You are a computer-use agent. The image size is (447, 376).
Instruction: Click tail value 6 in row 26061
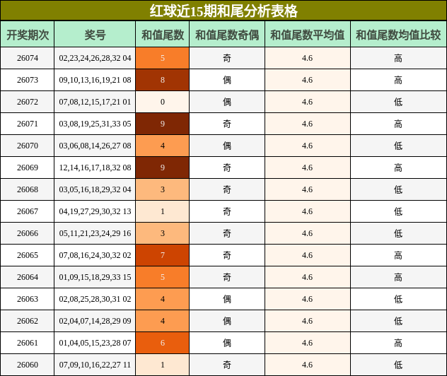tap(163, 343)
